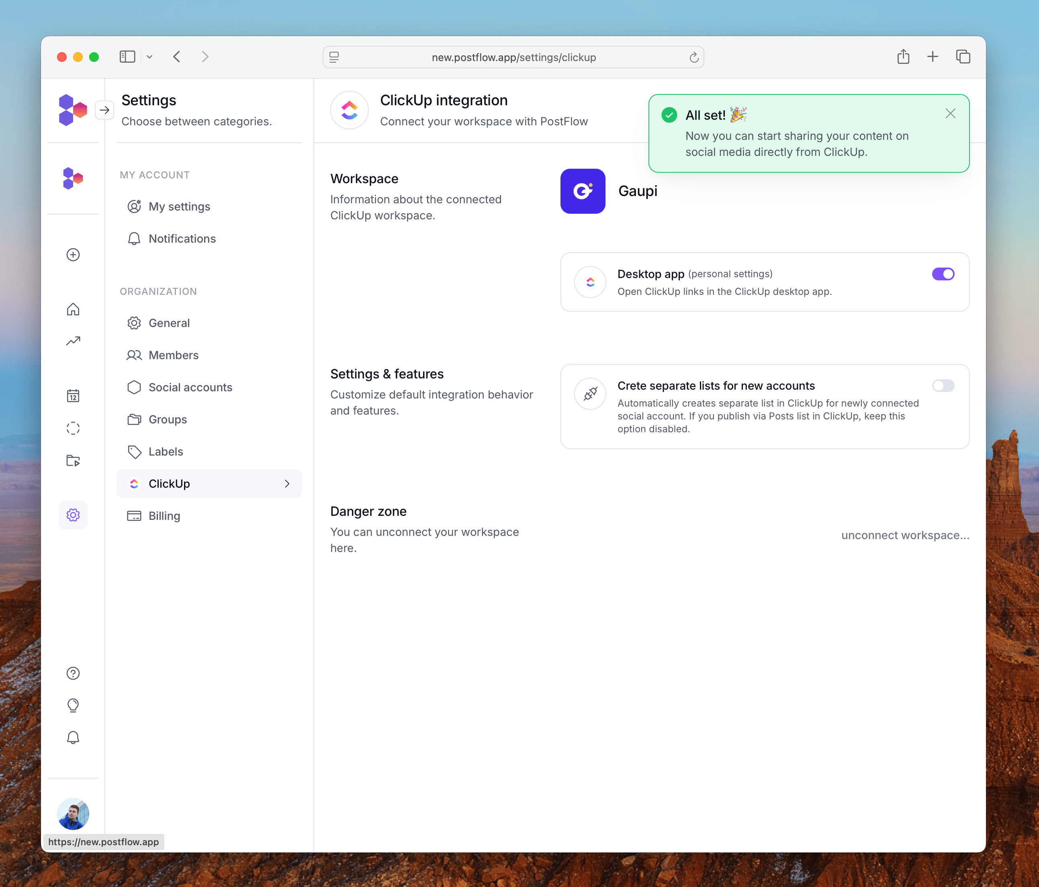1039x887 pixels.
Task: Open user profile avatar
Action: tap(73, 813)
